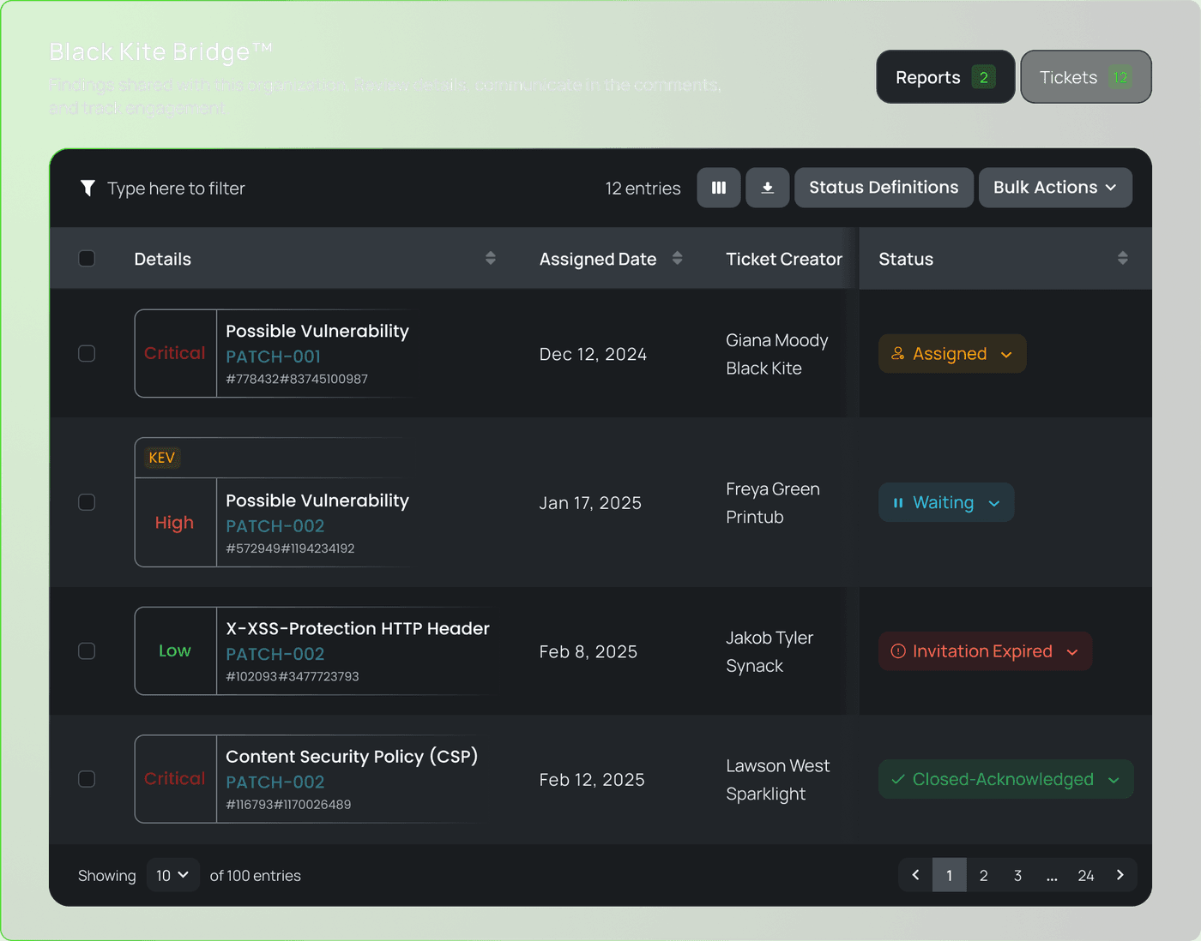
Task: Select the PATCH-001 Critical row checkbox
Action: pyautogui.click(x=87, y=353)
